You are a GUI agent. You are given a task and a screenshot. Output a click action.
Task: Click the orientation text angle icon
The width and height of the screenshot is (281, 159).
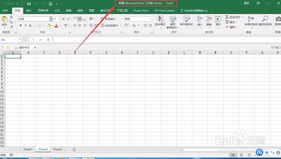point(91,19)
